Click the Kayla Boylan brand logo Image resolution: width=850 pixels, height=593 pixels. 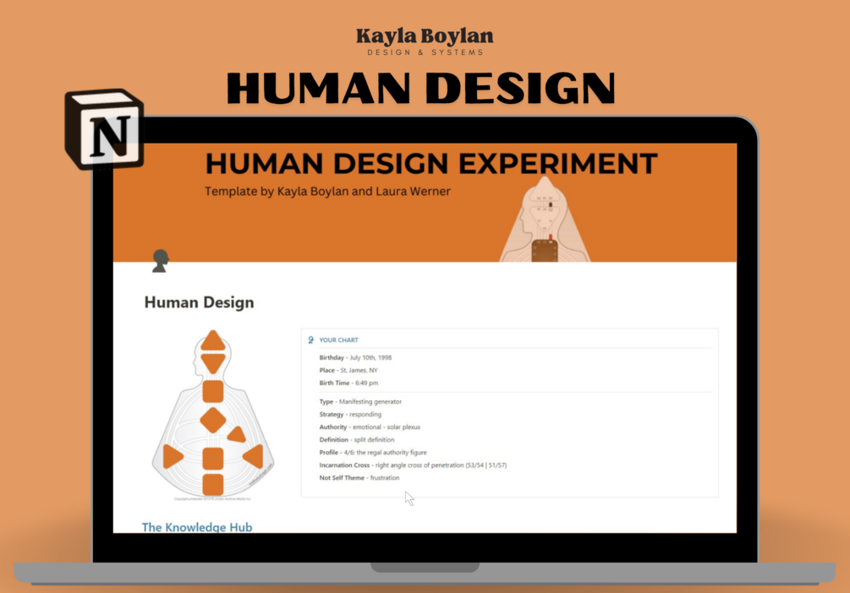[425, 41]
